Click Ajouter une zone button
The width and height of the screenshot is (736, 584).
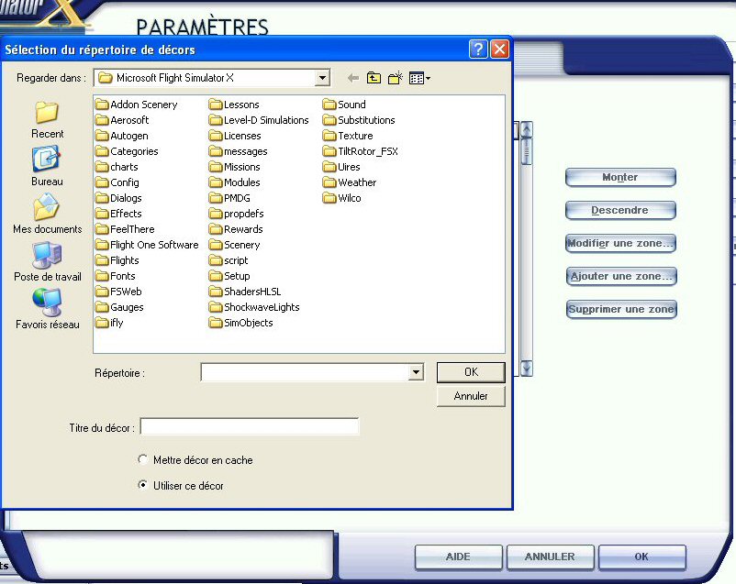point(621,276)
